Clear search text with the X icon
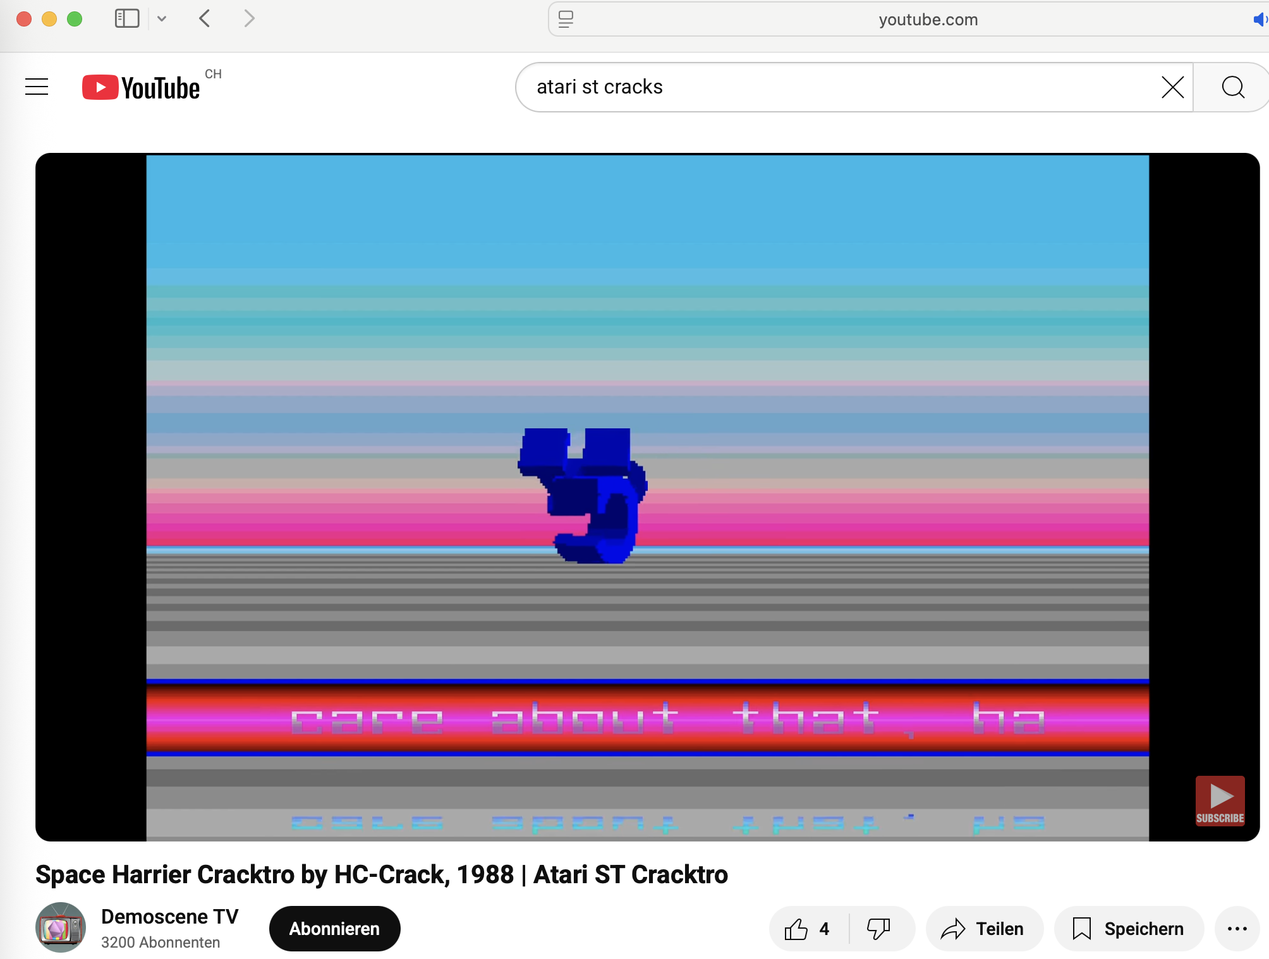 pyautogui.click(x=1172, y=87)
